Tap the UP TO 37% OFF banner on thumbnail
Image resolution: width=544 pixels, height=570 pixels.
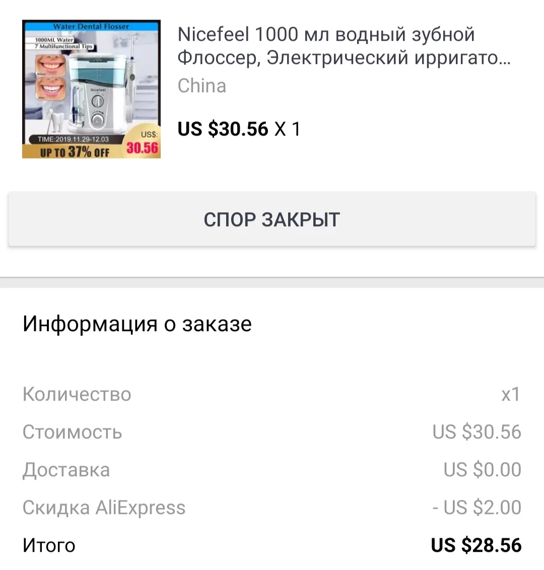coord(75,151)
